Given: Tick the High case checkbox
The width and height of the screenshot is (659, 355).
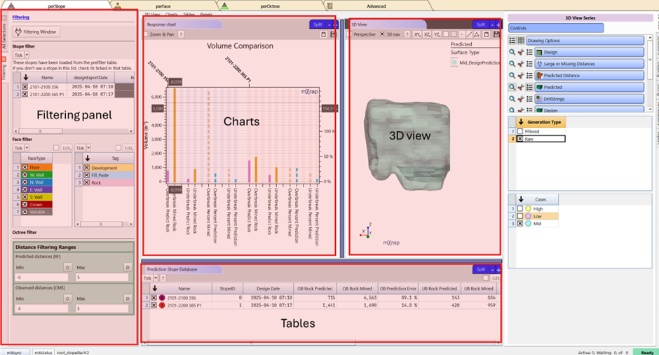Looking at the screenshot, I should 520,208.
